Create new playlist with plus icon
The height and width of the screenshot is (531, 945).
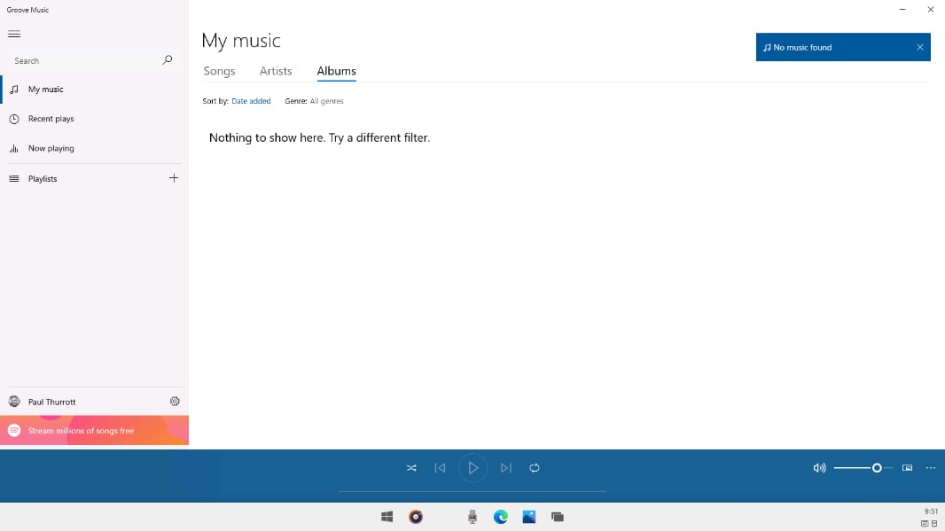tap(174, 178)
